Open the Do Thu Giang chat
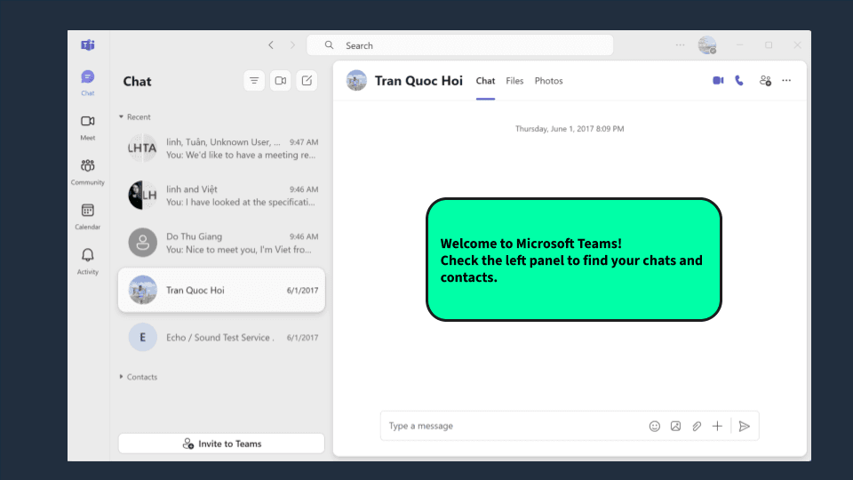 tap(221, 243)
